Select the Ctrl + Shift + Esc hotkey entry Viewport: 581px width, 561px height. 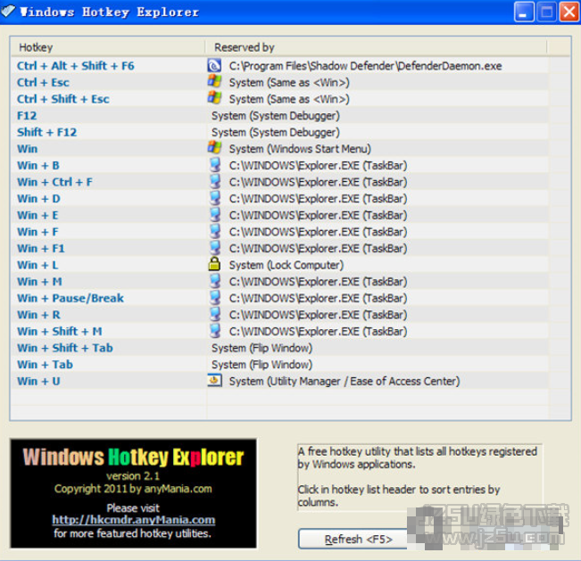63,99
